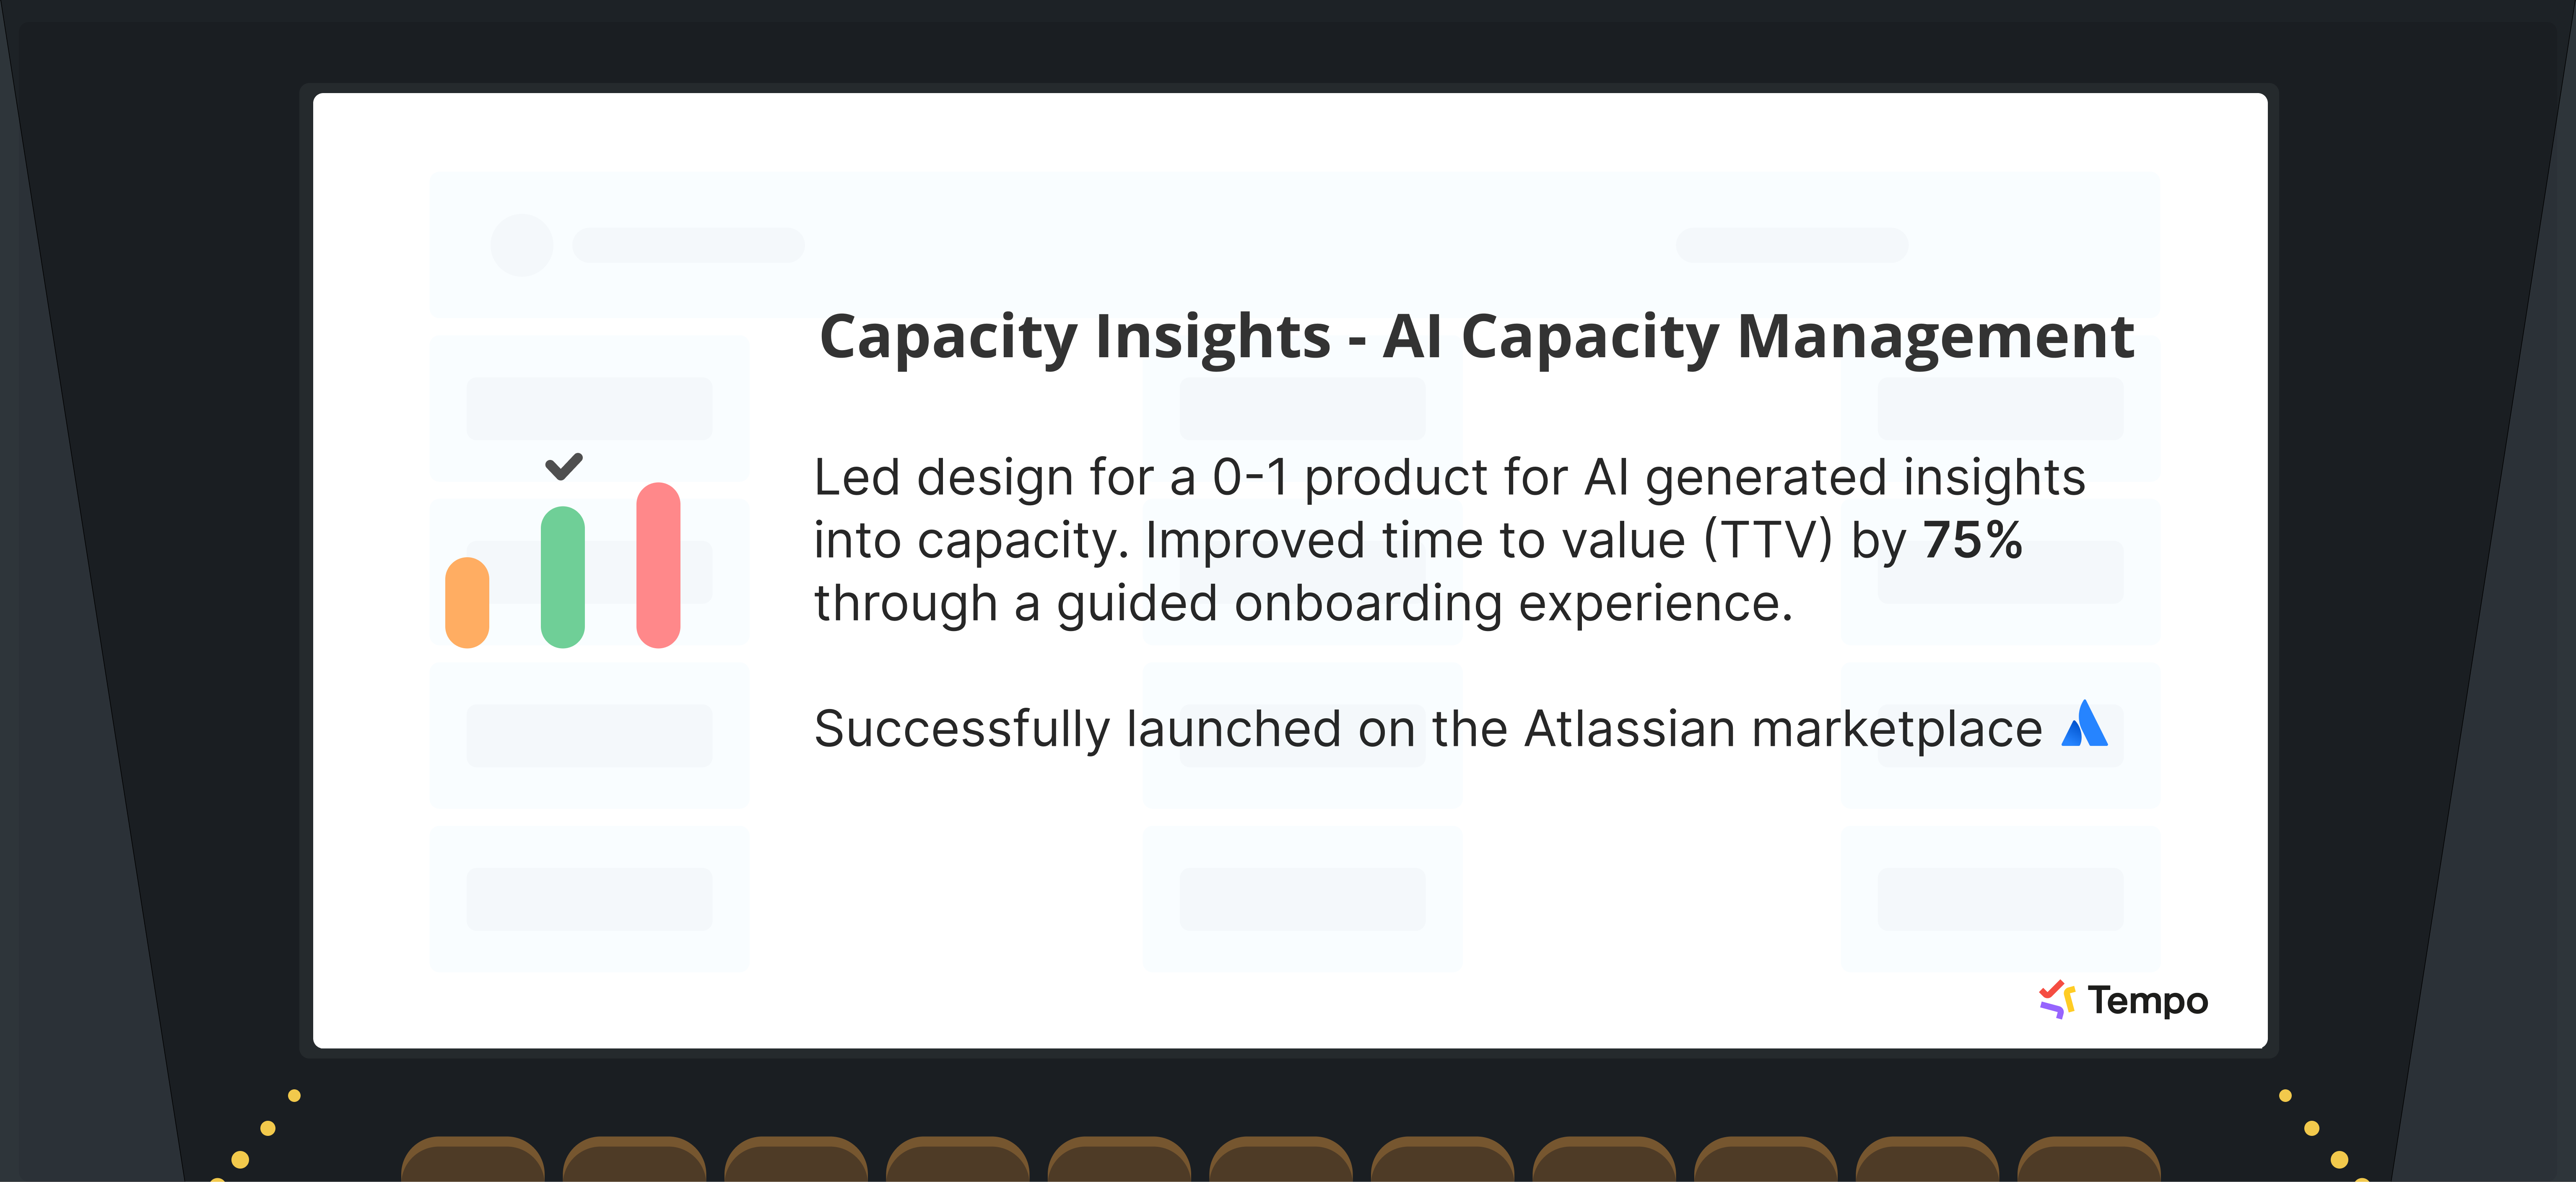Image resolution: width=2576 pixels, height=1182 pixels.
Task: Click the highest yellow light dot on the right
Action: click(x=2285, y=1095)
